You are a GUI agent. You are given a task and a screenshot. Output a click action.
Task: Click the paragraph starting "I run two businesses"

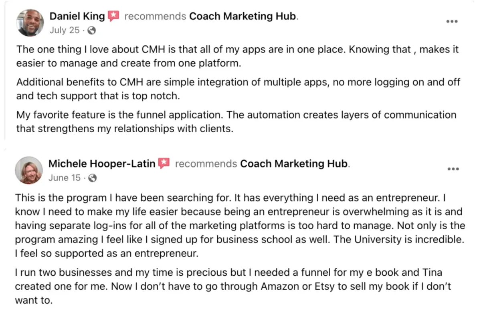click(x=233, y=287)
